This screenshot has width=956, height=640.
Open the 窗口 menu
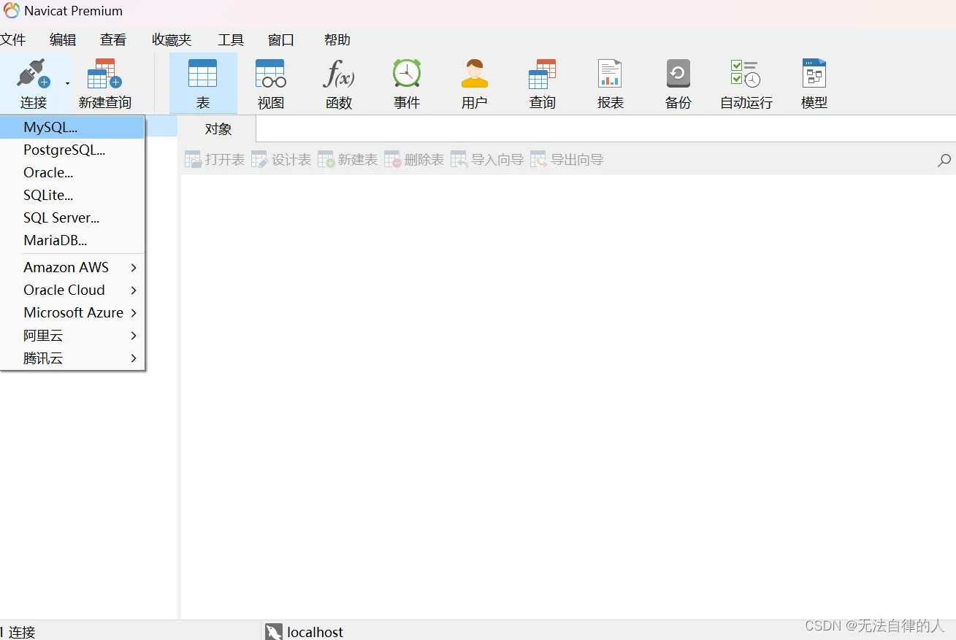[281, 40]
